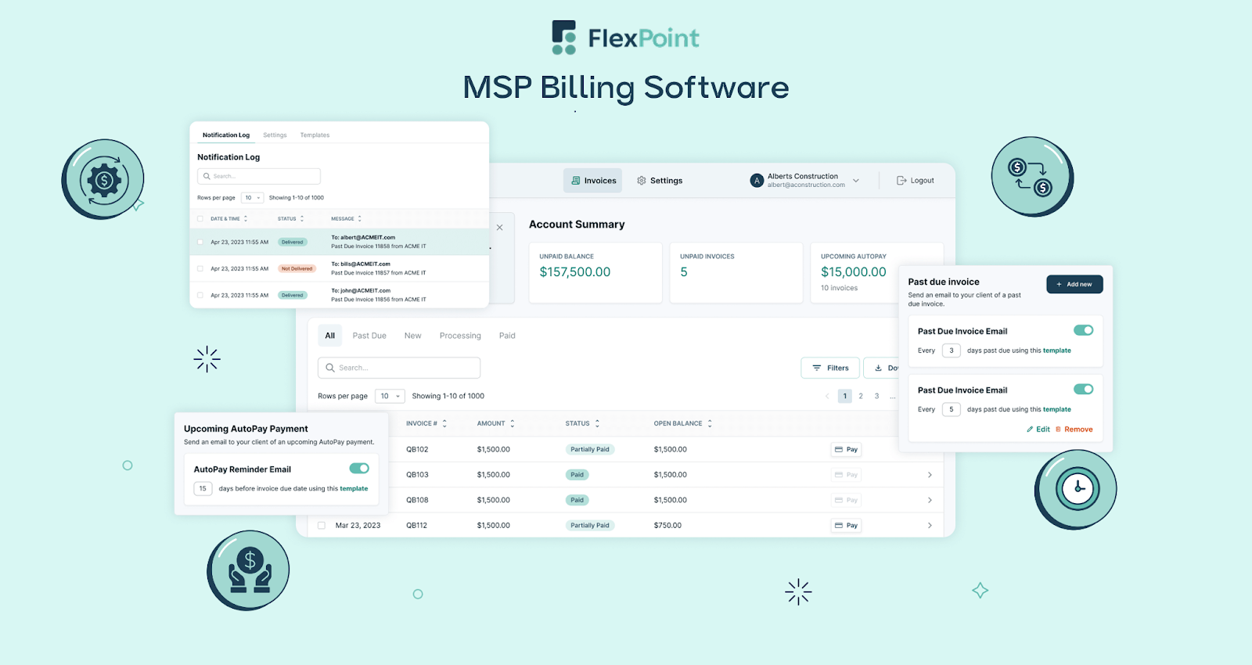The width and height of the screenshot is (1252, 665).
Task: Open template link in AutoPay Reminder Email
Action: click(x=354, y=489)
